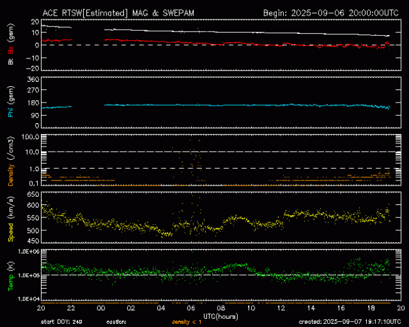
Task: Click the "created: 2025-09-07 19:17:10UTC" timestamp
Action: click(x=349, y=322)
